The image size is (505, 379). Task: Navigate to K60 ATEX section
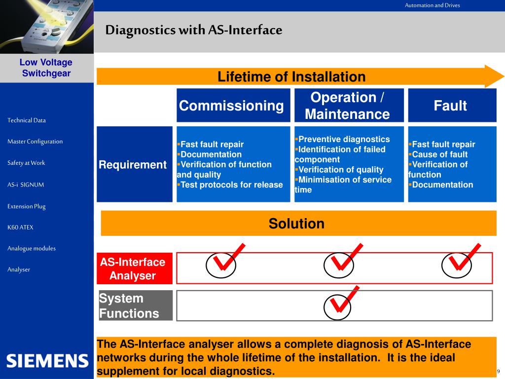tap(20, 227)
